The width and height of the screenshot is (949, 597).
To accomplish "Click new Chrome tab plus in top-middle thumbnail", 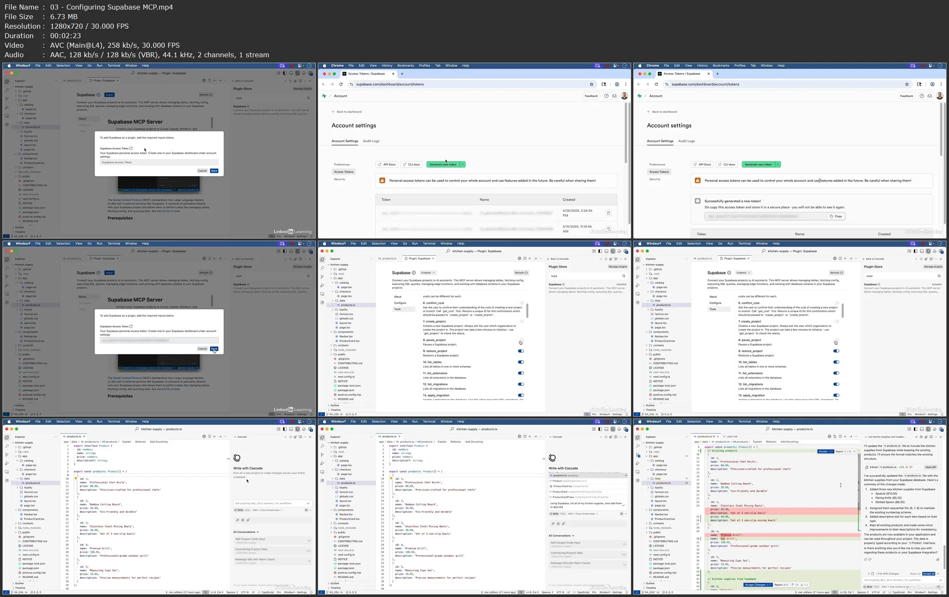I will [402, 74].
